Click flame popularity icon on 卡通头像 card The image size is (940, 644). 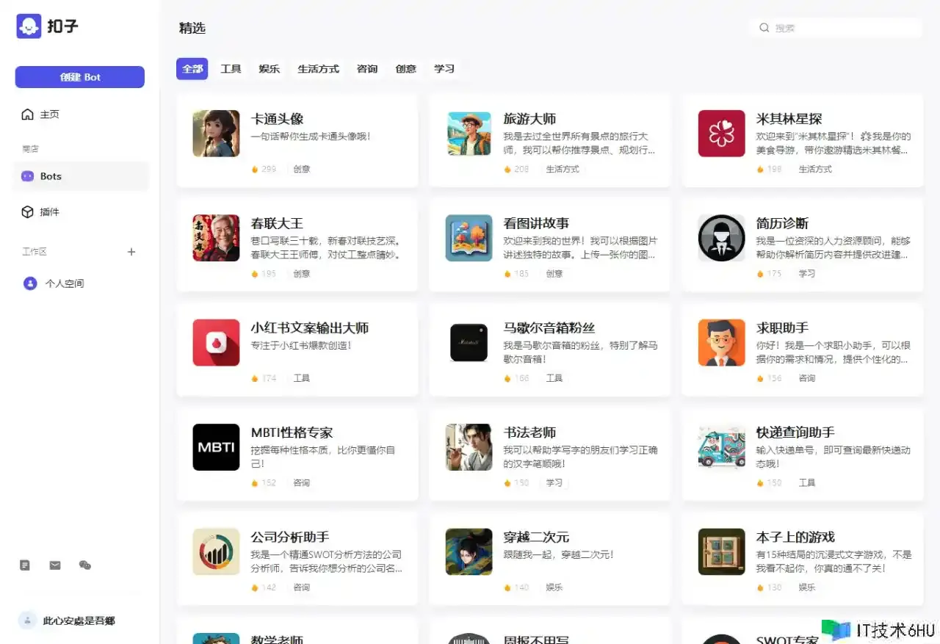[255, 169]
